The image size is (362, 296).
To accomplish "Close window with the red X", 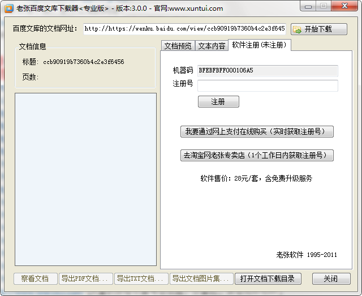I will point(344,6).
